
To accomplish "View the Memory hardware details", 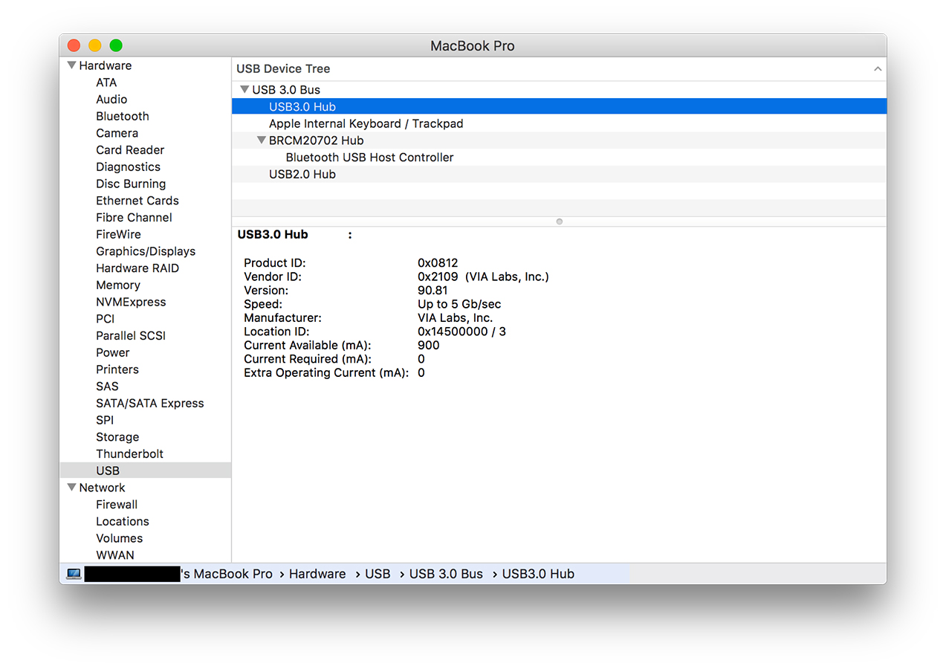I will pyautogui.click(x=117, y=285).
